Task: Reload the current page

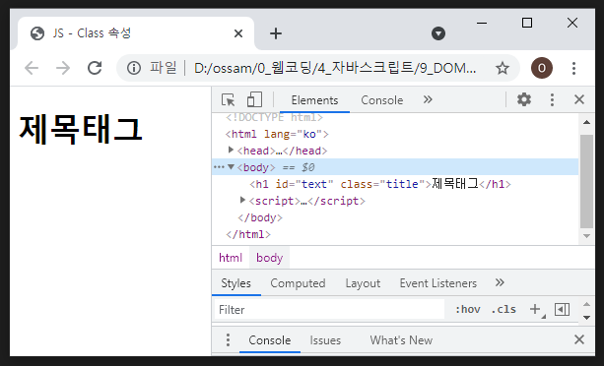Action: [x=95, y=68]
